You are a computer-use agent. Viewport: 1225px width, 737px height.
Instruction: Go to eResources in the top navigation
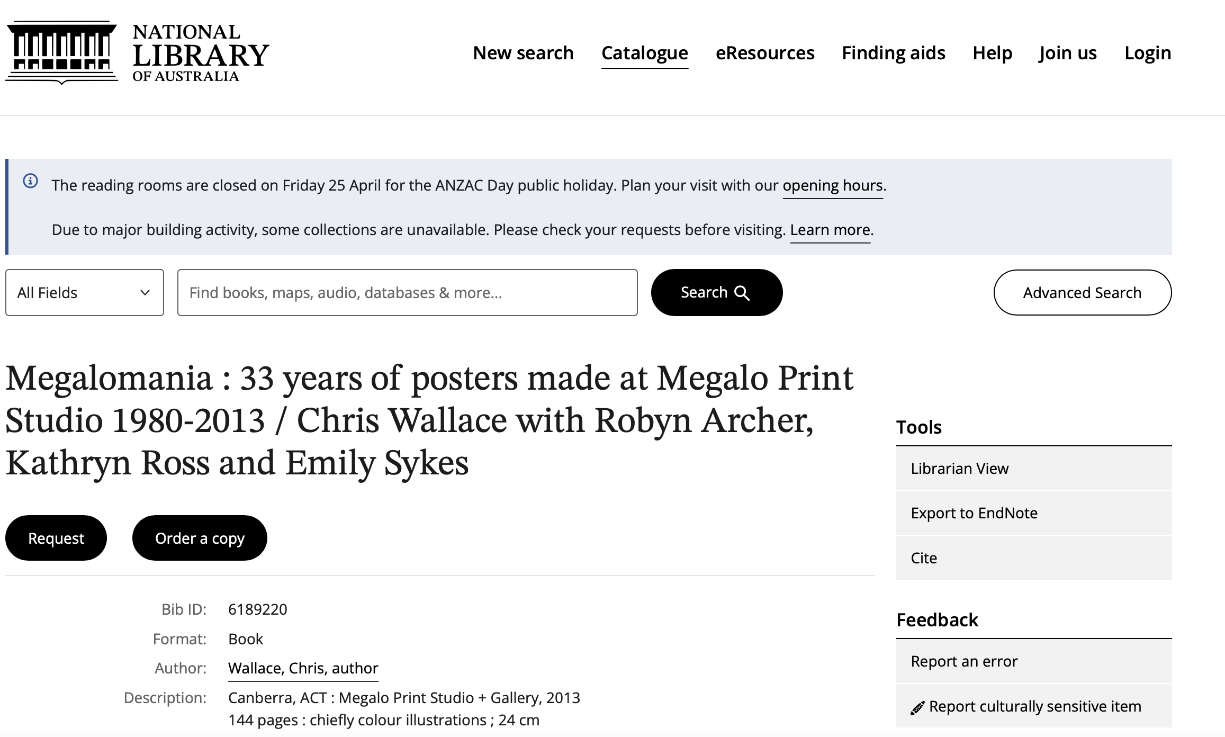click(765, 53)
